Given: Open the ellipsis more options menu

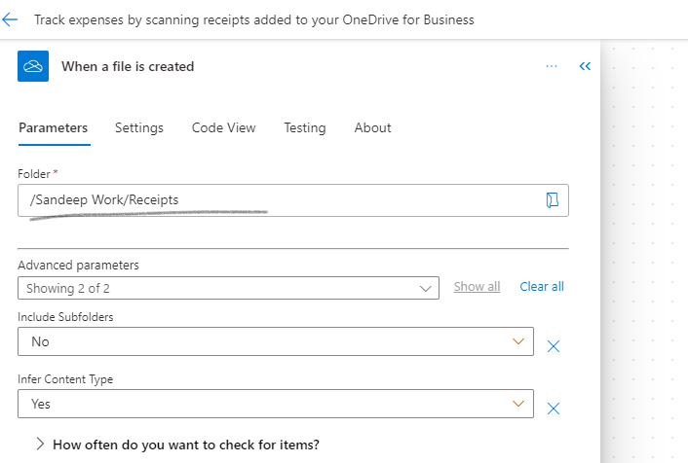Looking at the screenshot, I should tap(552, 66).
